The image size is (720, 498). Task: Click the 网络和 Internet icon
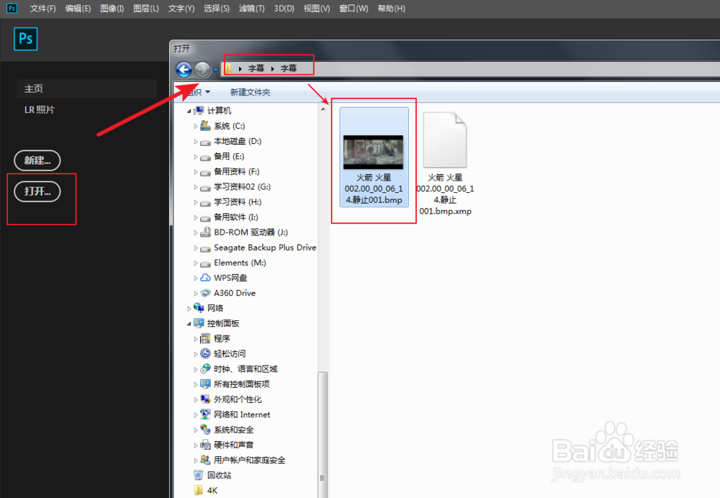205,415
